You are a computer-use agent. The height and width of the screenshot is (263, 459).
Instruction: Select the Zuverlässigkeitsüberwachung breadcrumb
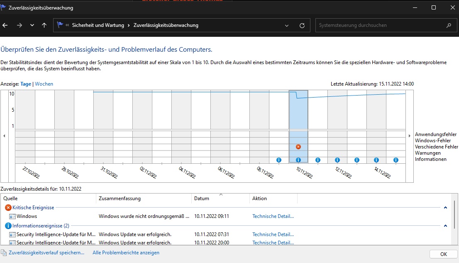click(x=166, y=25)
